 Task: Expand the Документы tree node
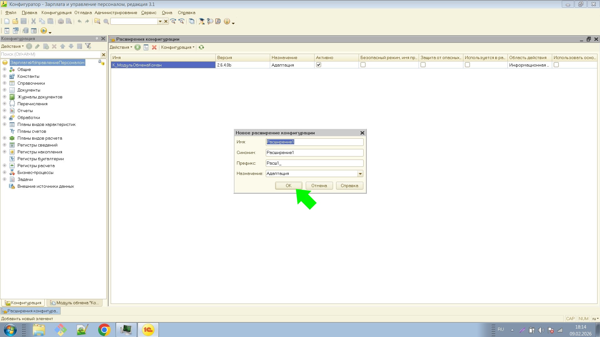coord(5,90)
